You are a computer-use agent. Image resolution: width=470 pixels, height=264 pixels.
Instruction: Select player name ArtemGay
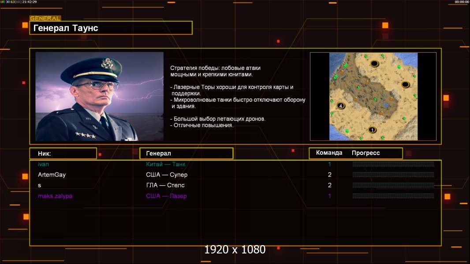(x=52, y=175)
